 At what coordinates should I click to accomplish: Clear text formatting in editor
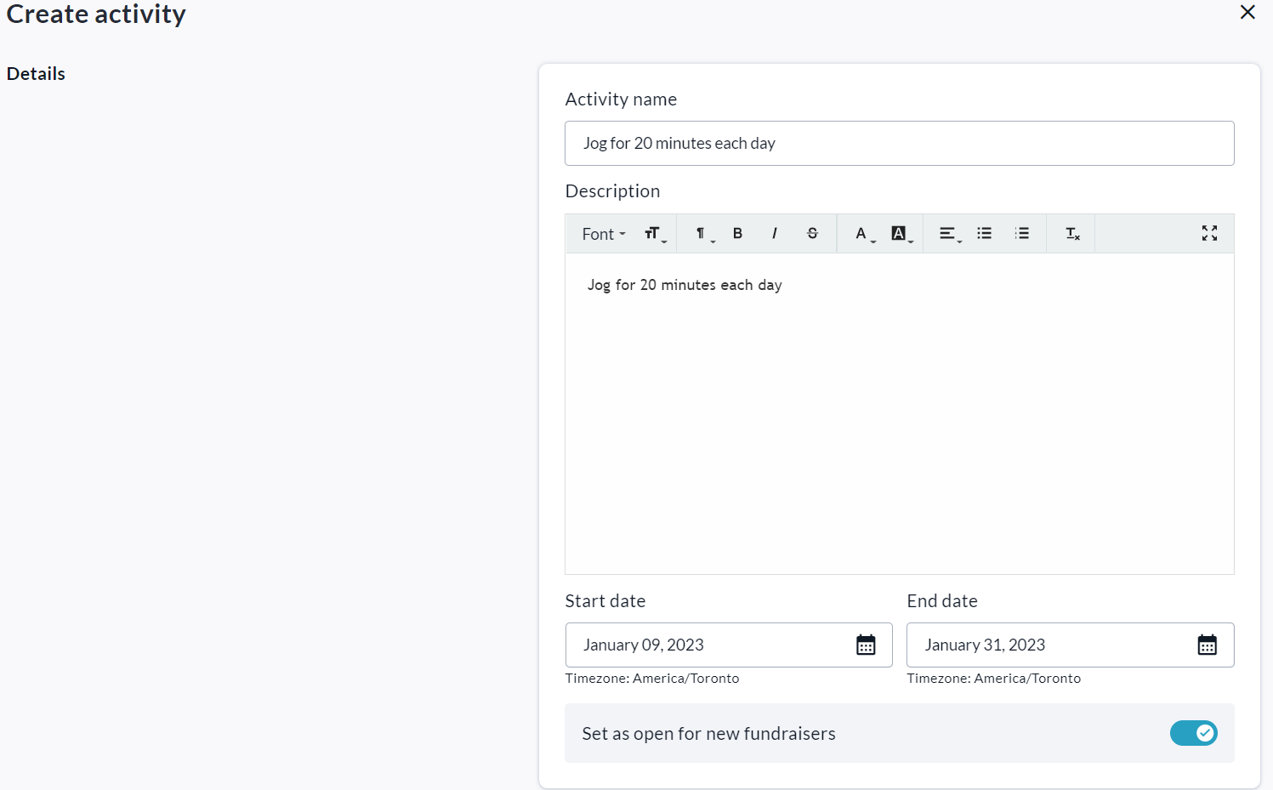[1072, 234]
